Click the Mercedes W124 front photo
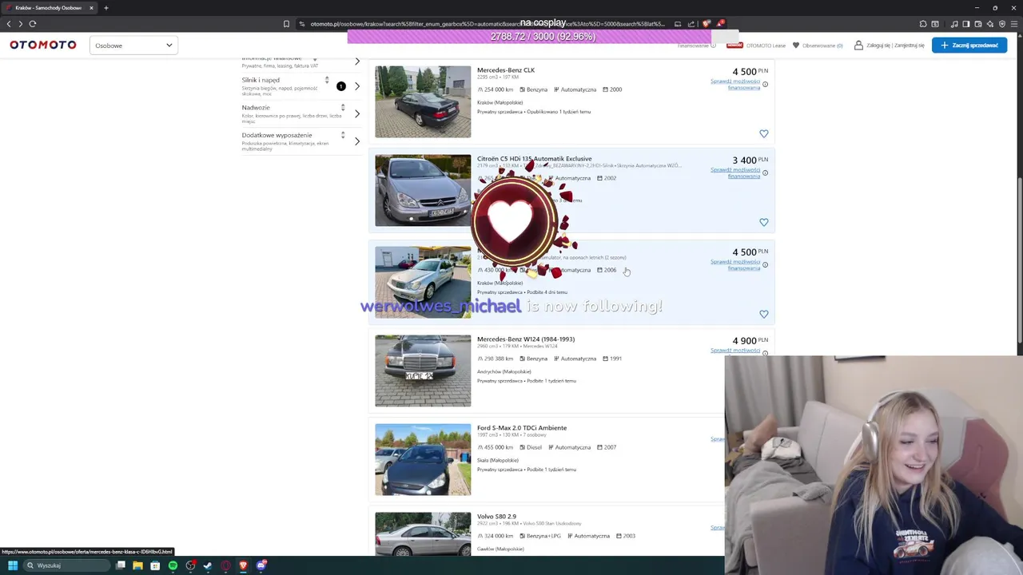The width and height of the screenshot is (1023, 575). (x=423, y=371)
